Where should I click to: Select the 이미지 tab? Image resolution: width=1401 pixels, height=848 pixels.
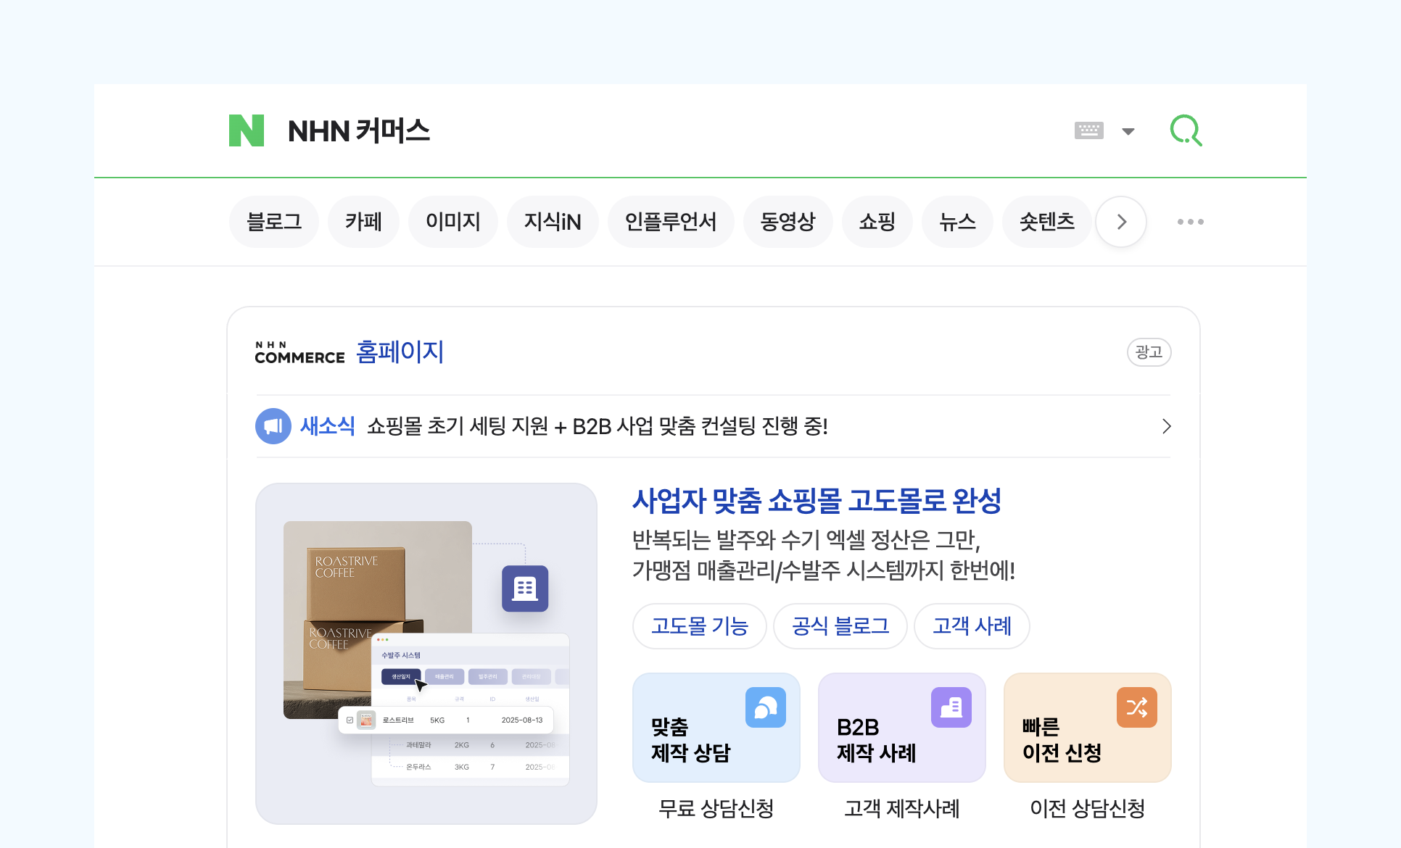[x=453, y=222]
